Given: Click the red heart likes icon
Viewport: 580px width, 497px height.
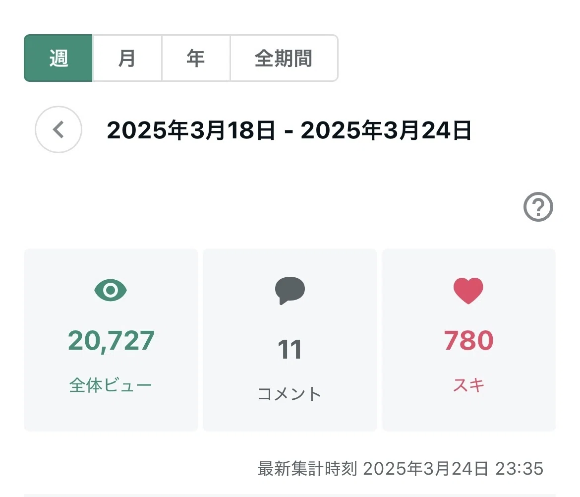Looking at the screenshot, I should 468,291.
